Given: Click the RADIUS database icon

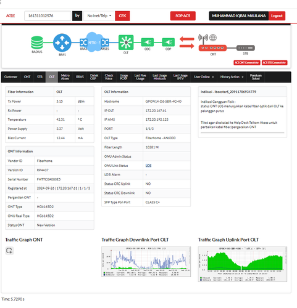Looking at the screenshot, I should point(37,43).
